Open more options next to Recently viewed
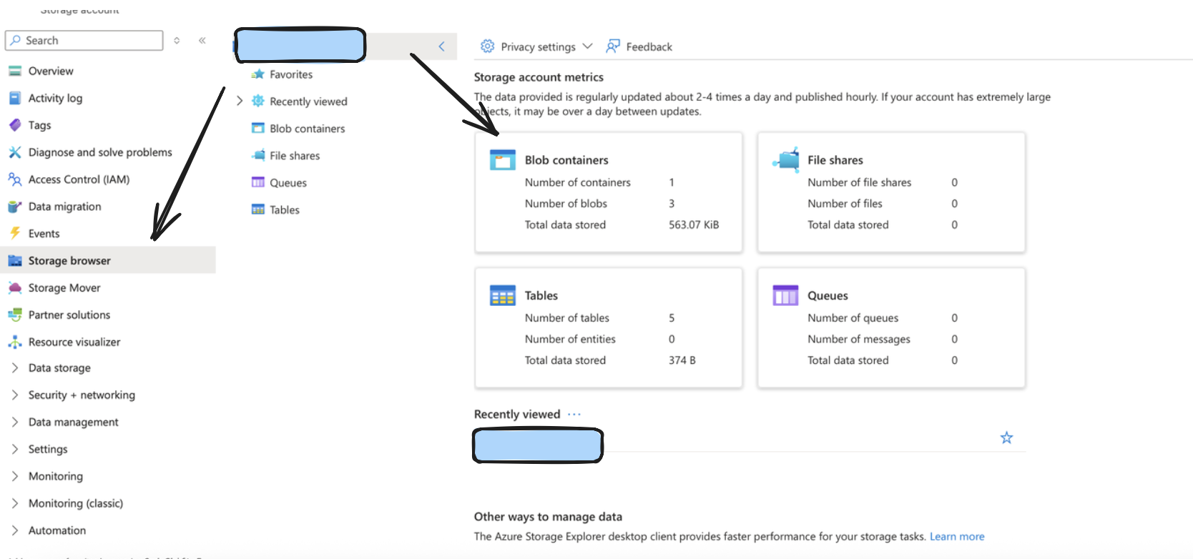This screenshot has width=1193, height=559. [x=574, y=414]
